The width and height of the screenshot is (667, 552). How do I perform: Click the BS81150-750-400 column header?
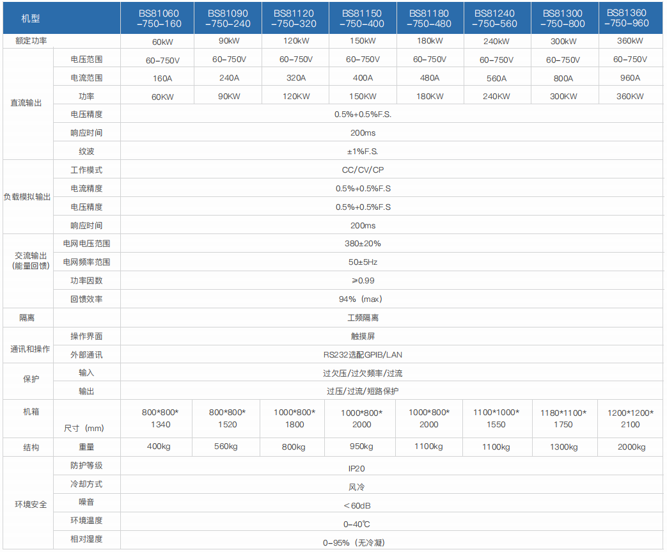[x=361, y=19]
